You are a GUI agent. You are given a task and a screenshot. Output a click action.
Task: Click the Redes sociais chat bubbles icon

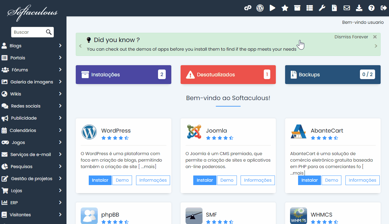tap(5, 106)
